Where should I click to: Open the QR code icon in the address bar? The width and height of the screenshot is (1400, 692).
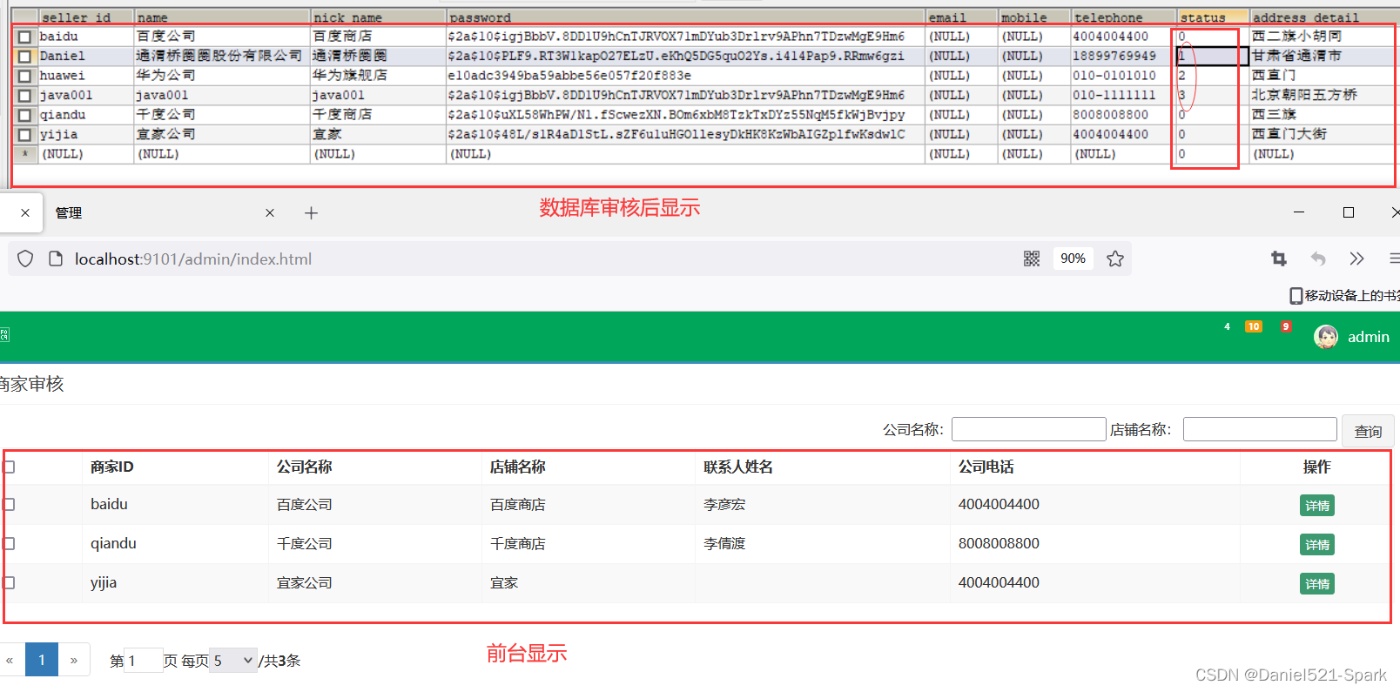coord(1032,259)
